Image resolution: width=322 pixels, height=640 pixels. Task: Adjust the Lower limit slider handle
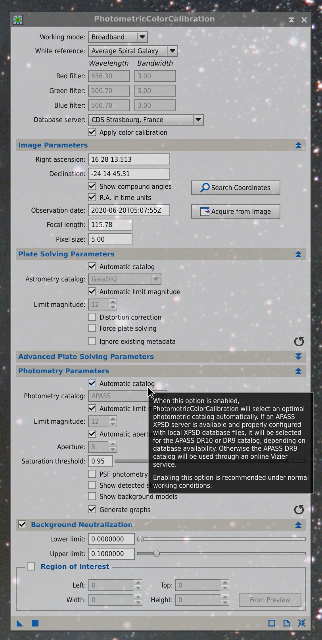point(140,539)
